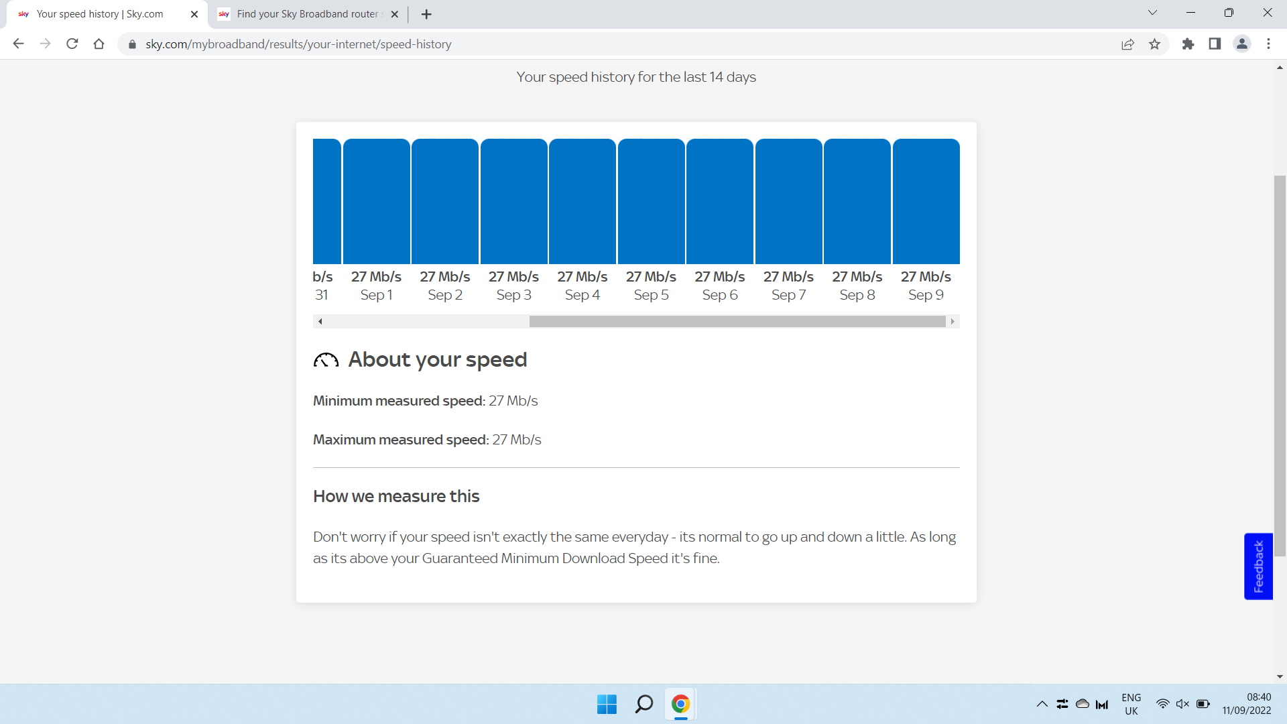Viewport: 1287px width, 724px height.
Task: Click the chart's right scroll arrow
Action: click(x=953, y=322)
